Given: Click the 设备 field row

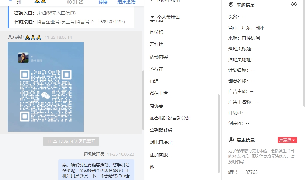Looking at the screenshot, I should click(237, 17).
